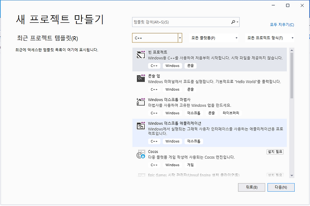Screen dimensions: 310x206
Task: Click the Windows tag under 빈 프로젝트
Action: pyautogui.click(x=172, y=66)
